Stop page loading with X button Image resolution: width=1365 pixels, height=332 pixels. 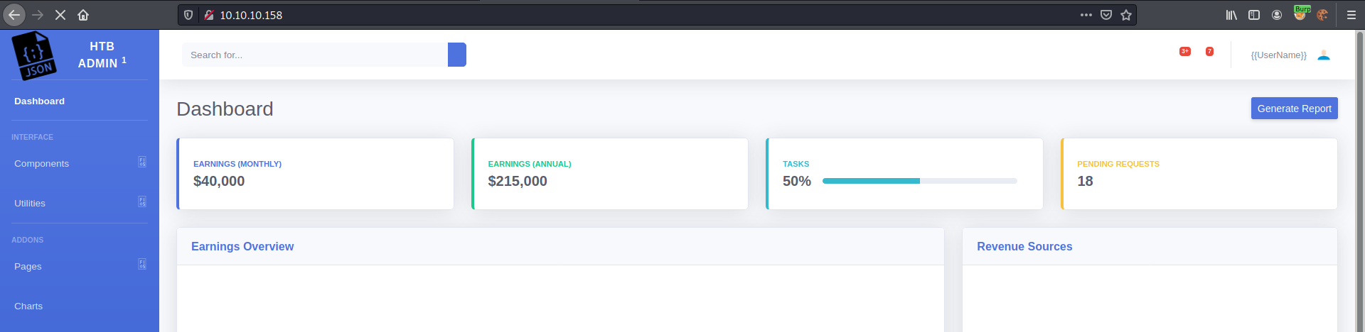[60, 15]
